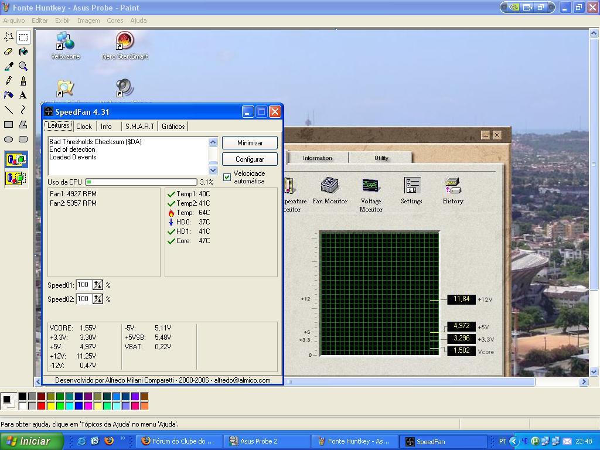Activate the Magnifier tool
The width and height of the screenshot is (600, 450).
tap(23, 66)
